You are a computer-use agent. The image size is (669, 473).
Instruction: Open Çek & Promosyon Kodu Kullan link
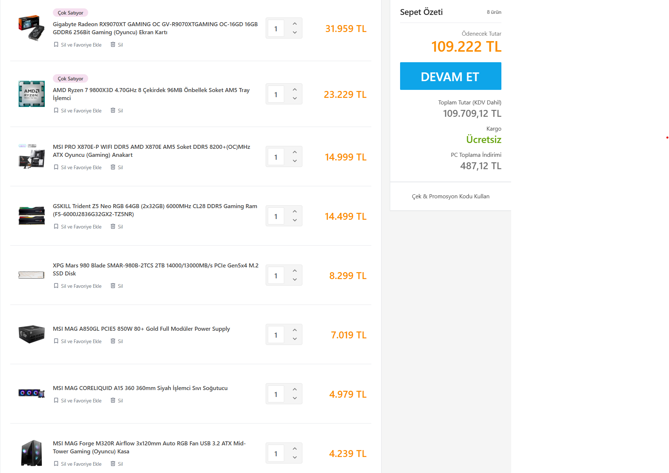pyautogui.click(x=450, y=196)
